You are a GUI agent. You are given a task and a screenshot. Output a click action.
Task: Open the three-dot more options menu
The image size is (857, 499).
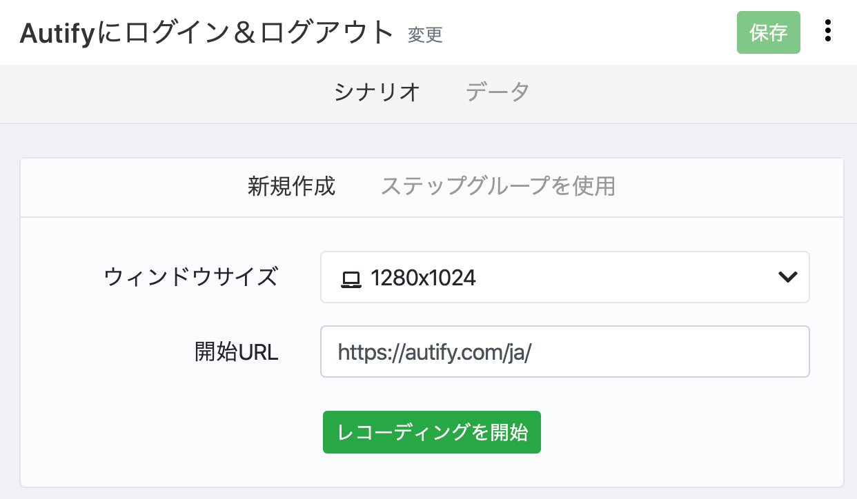(827, 32)
